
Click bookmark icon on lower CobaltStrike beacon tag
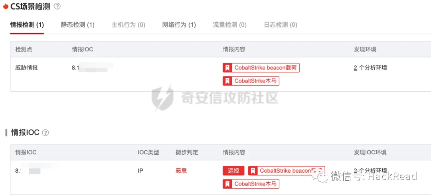(253, 171)
